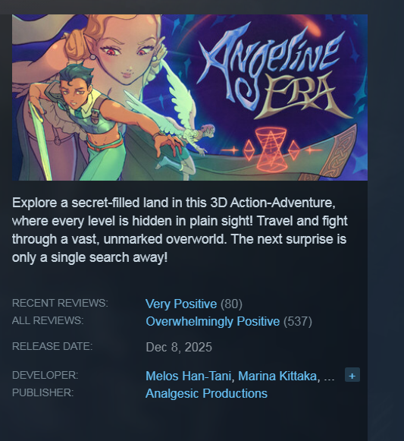Click the truncated ellipsis after Marina Kittaka
Image resolution: width=404 pixels, height=441 pixels.
pyautogui.click(x=329, y=378)
